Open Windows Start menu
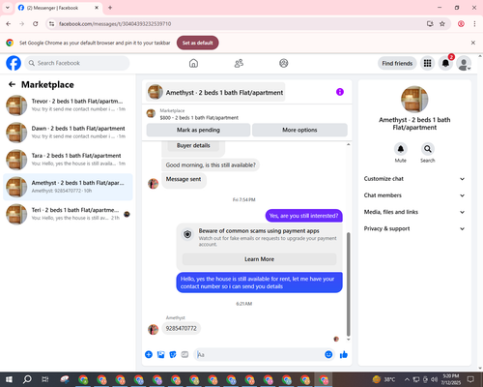Viewport: 483px width, 387px height. (9, 379)
